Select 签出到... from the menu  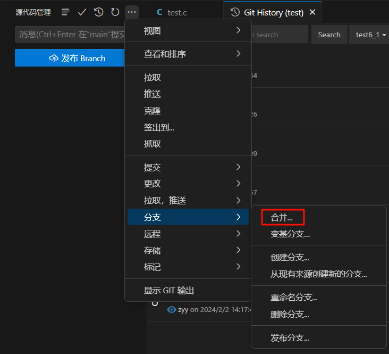pos(188,127)
